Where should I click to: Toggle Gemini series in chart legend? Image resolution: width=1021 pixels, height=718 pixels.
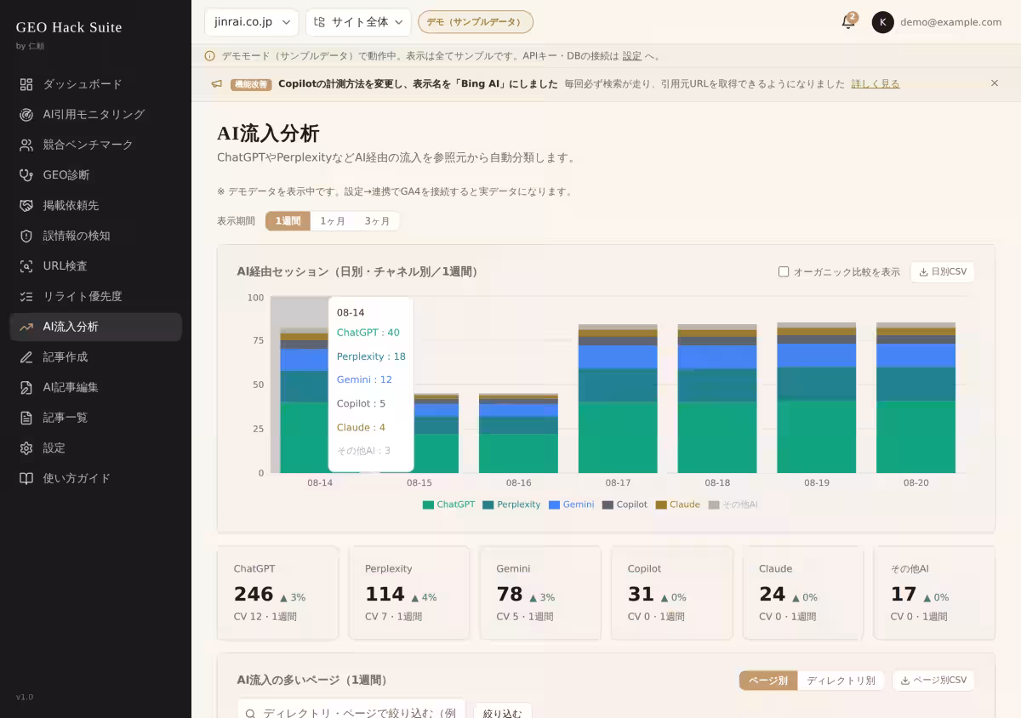[571, 504]
